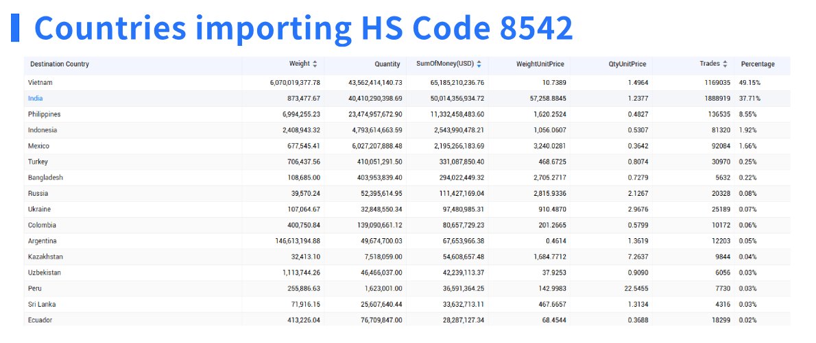Select the QtyUnitPrice column header
The height and width of the screenshot is (343, 816).
627,64
